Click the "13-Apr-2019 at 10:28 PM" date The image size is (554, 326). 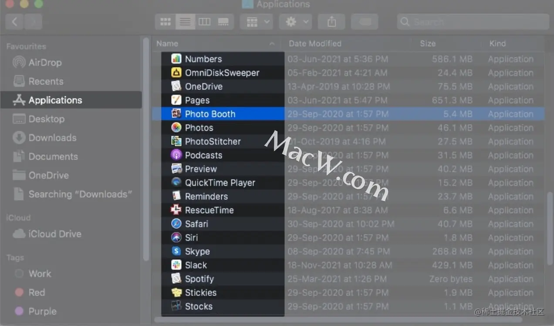coord(339,86)
